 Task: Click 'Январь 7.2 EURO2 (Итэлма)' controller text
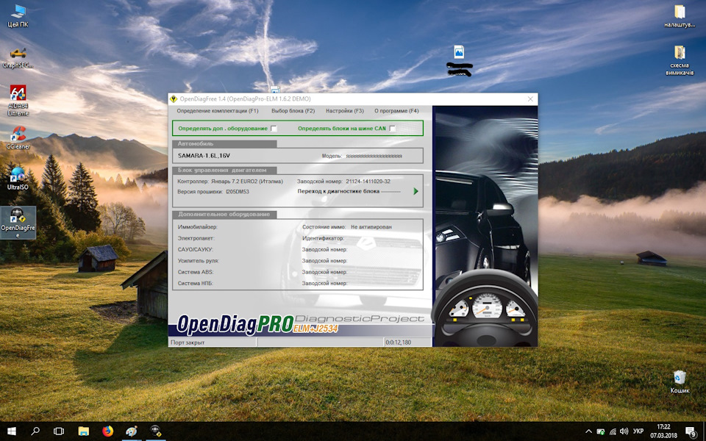(x=247, y=182)
